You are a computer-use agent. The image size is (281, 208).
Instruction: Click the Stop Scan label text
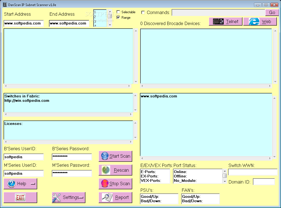pos(120,184)
